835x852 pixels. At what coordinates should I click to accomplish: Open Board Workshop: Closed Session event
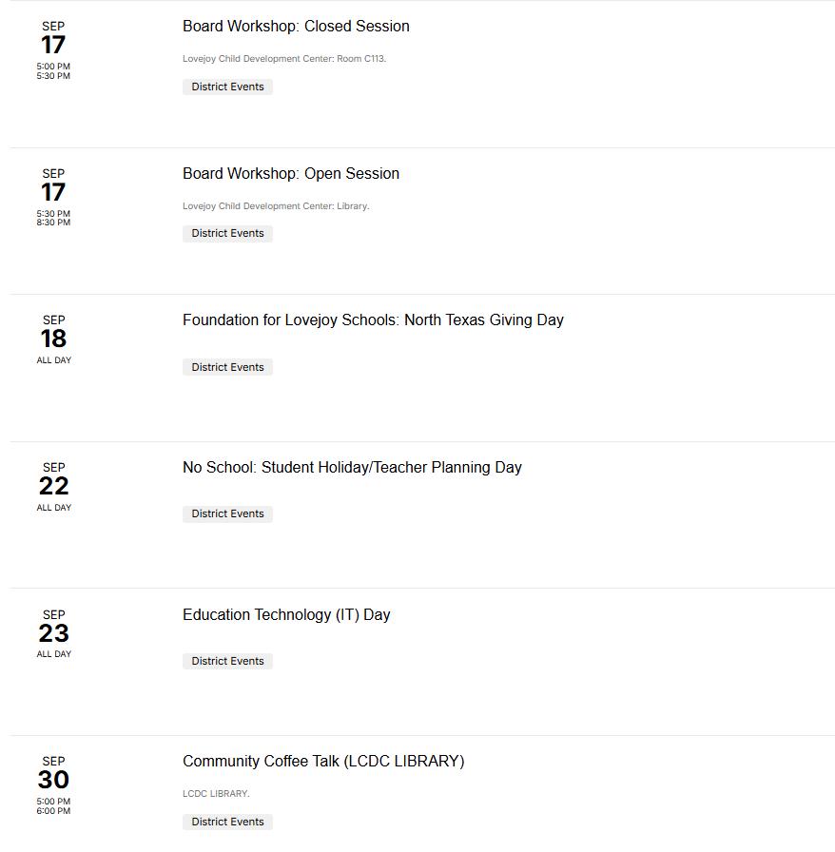coord(296,26)
